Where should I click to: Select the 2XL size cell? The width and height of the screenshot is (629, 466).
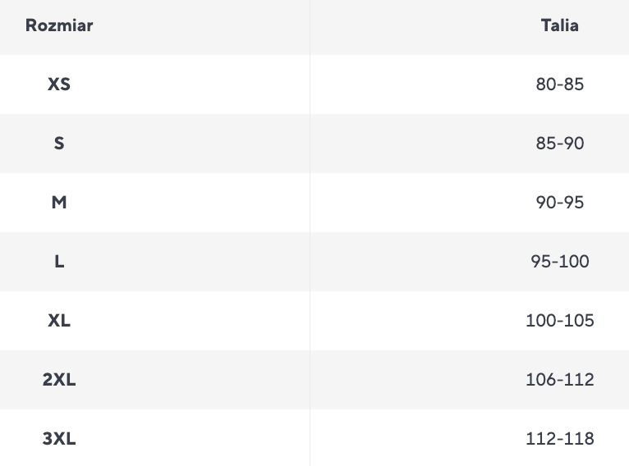click(59, 380)
